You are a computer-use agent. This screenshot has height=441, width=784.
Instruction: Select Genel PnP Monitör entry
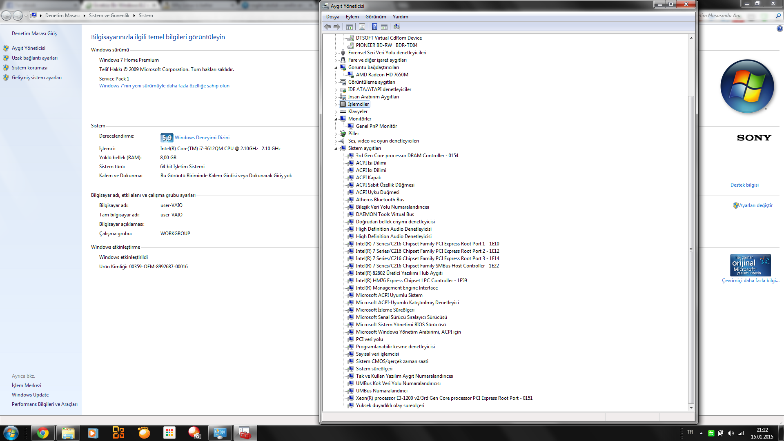[376, 126]
